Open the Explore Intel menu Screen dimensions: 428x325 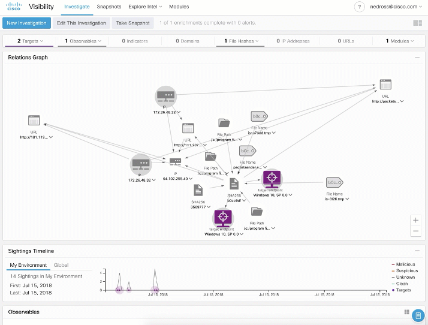145,7
